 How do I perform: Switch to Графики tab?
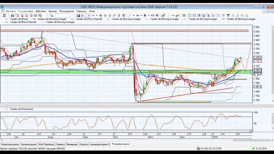(60, 144)
